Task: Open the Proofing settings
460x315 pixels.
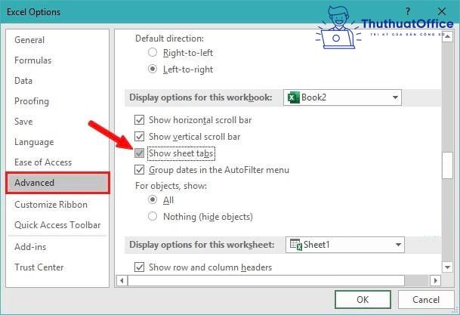Action: pos(32,101)
